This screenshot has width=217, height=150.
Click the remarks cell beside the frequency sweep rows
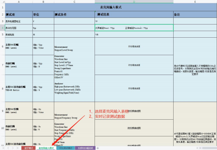tap(195, 124)
